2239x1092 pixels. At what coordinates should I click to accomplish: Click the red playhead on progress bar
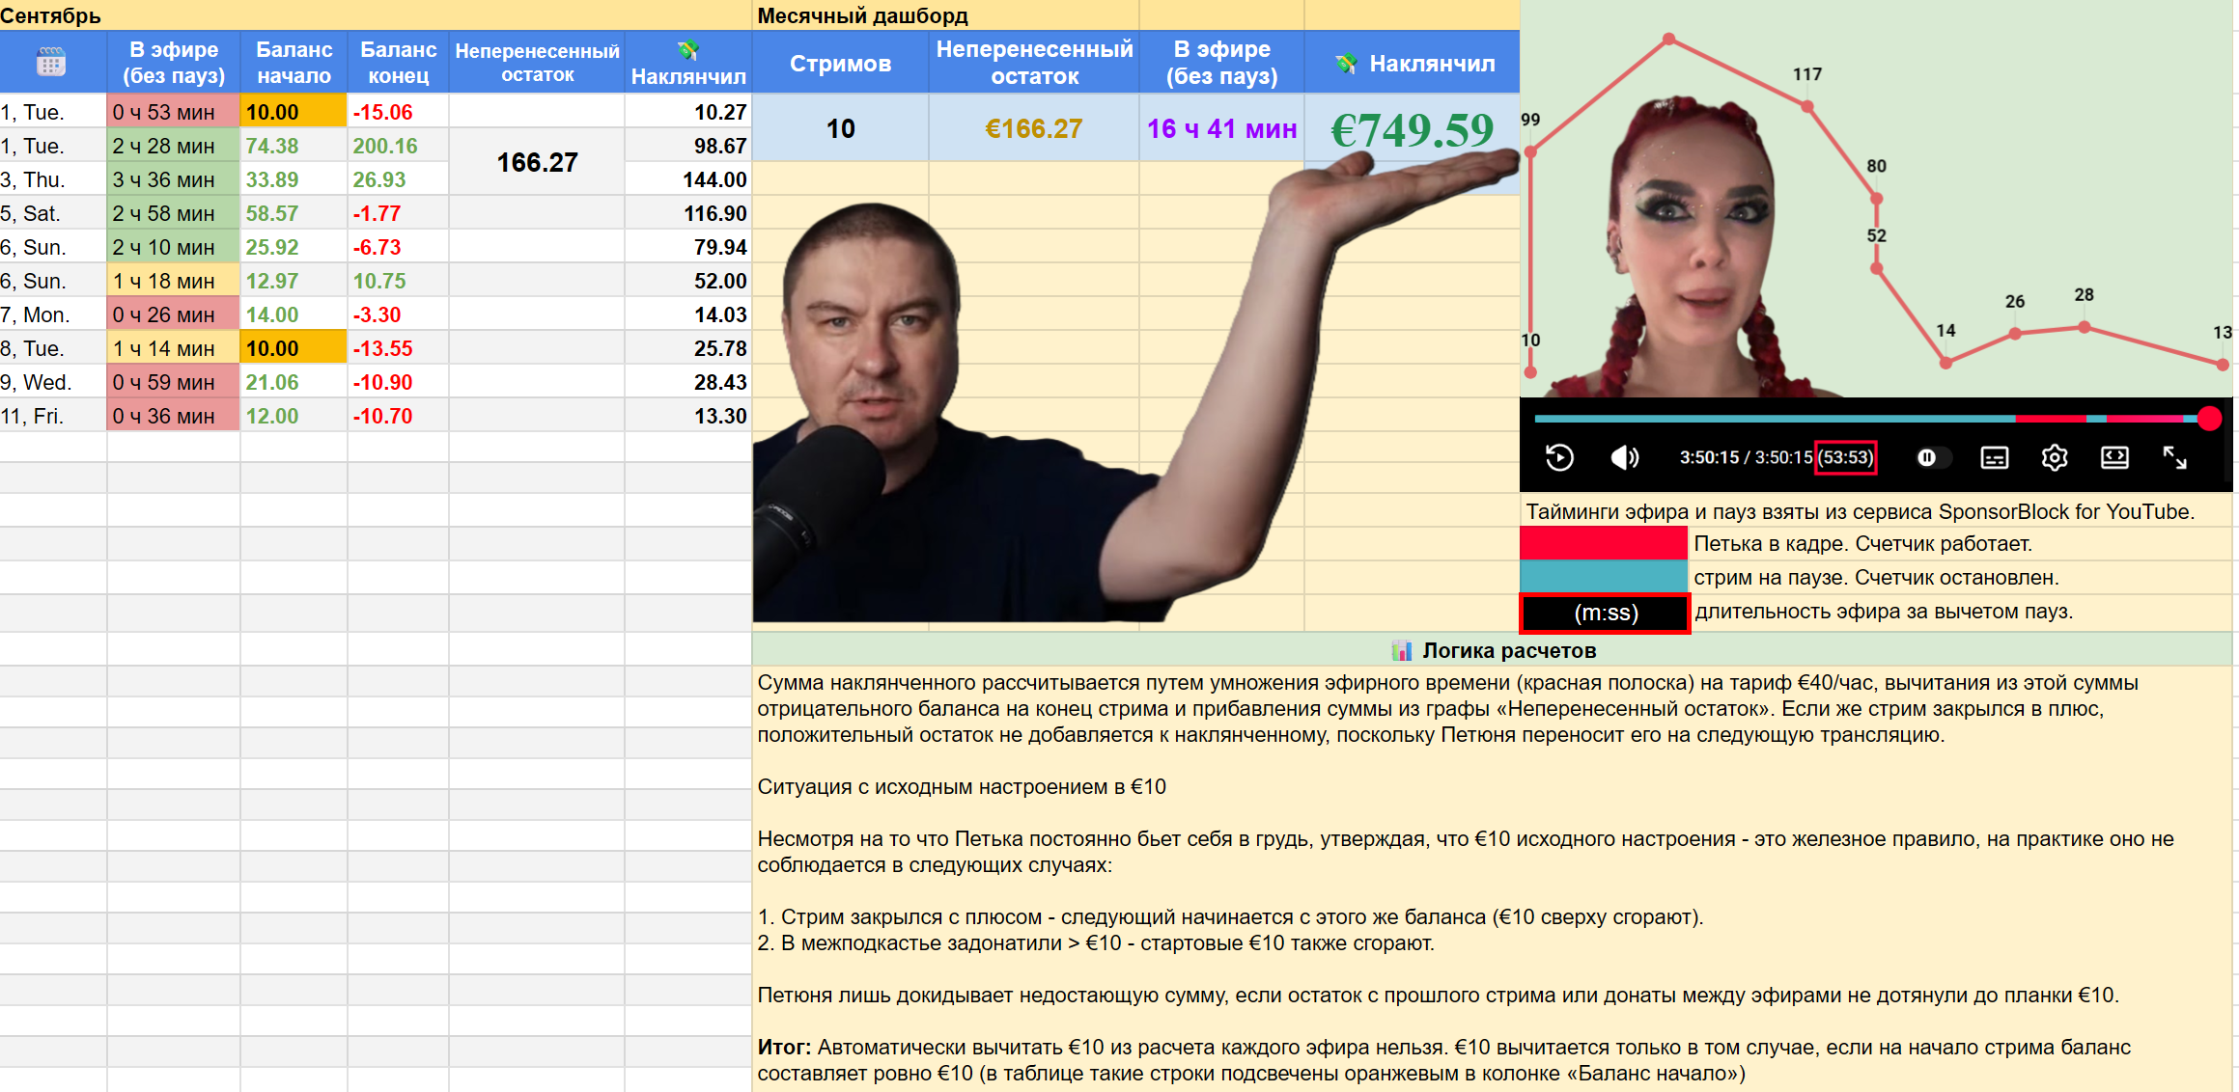pyautogui.click(x=2209, y=418)
